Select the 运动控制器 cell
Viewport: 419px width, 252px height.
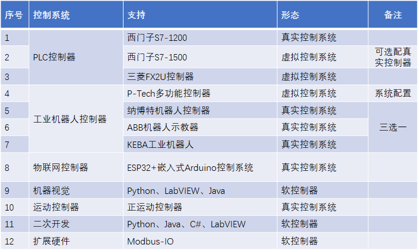(x=76, y=207)
